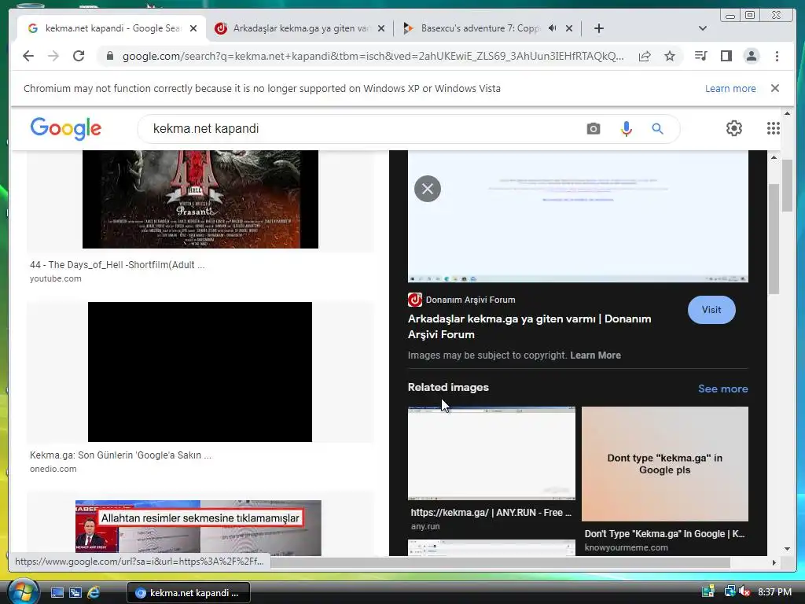Screen dimensions: 805x604
Task: Open the any.run related image
Action: [x=491, y=453]
